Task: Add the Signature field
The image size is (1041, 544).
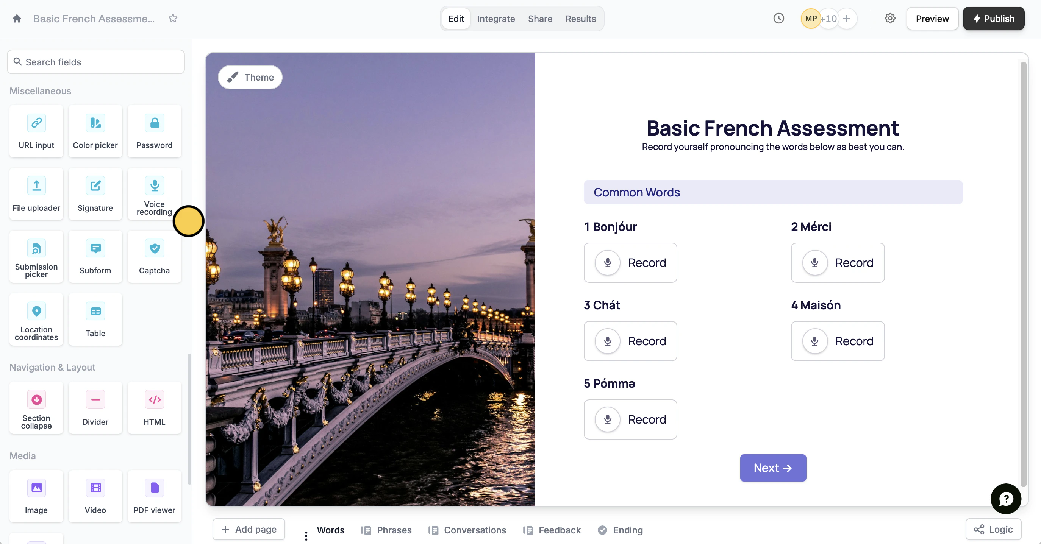Action: [95, 194]
